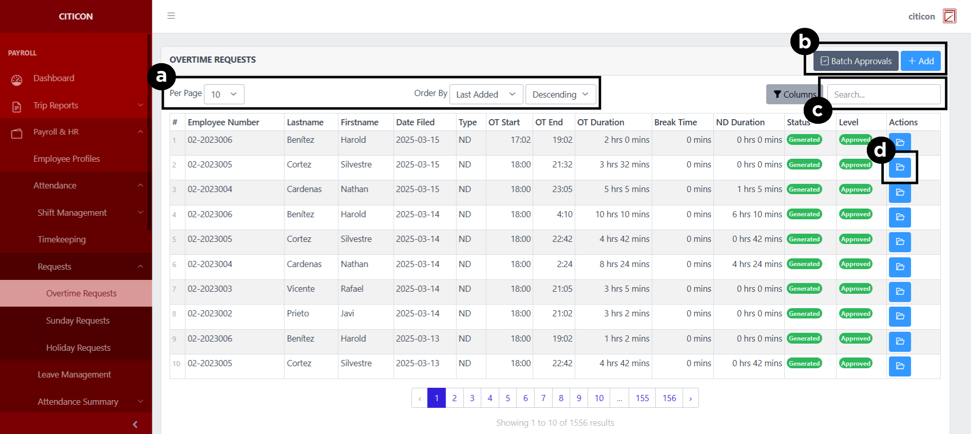Open folder action for row 1 Benítez
The height and width of the screenshot is (434, 971).
(x=900, y=142)
